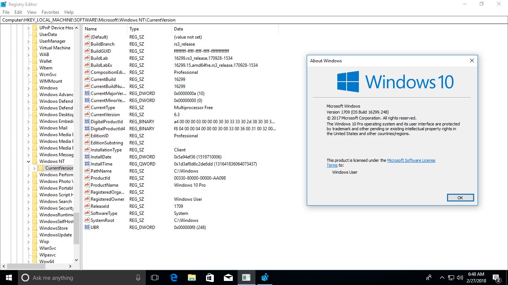The height and width of the screenshot is (285, 508).
Task: Click the DigitalProductId binary value icon
Action: coord(87,122)
